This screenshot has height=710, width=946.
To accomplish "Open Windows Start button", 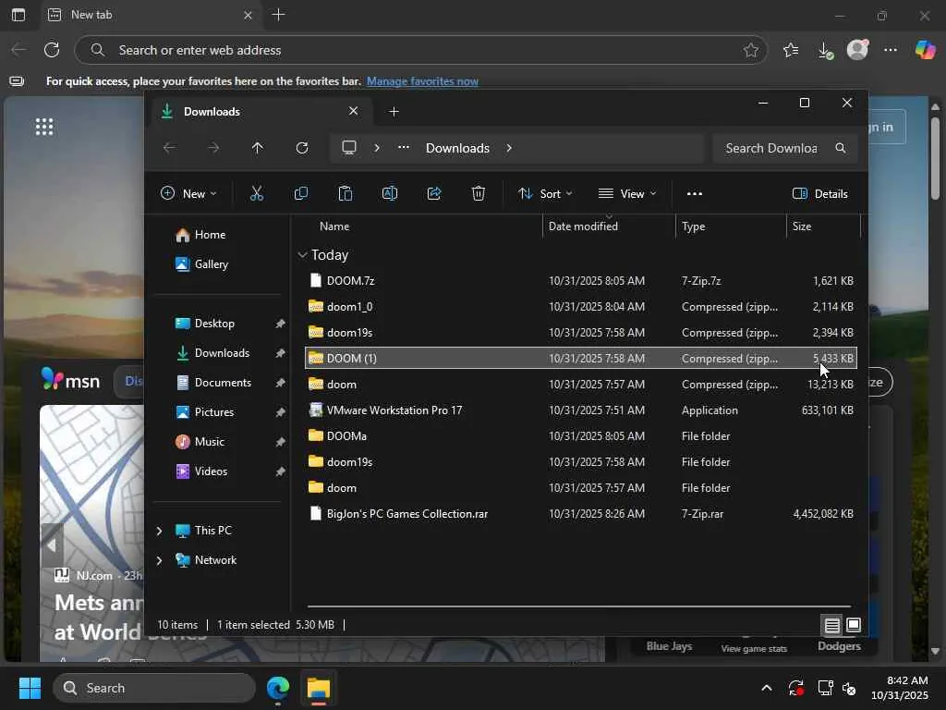I will (30, 688).
